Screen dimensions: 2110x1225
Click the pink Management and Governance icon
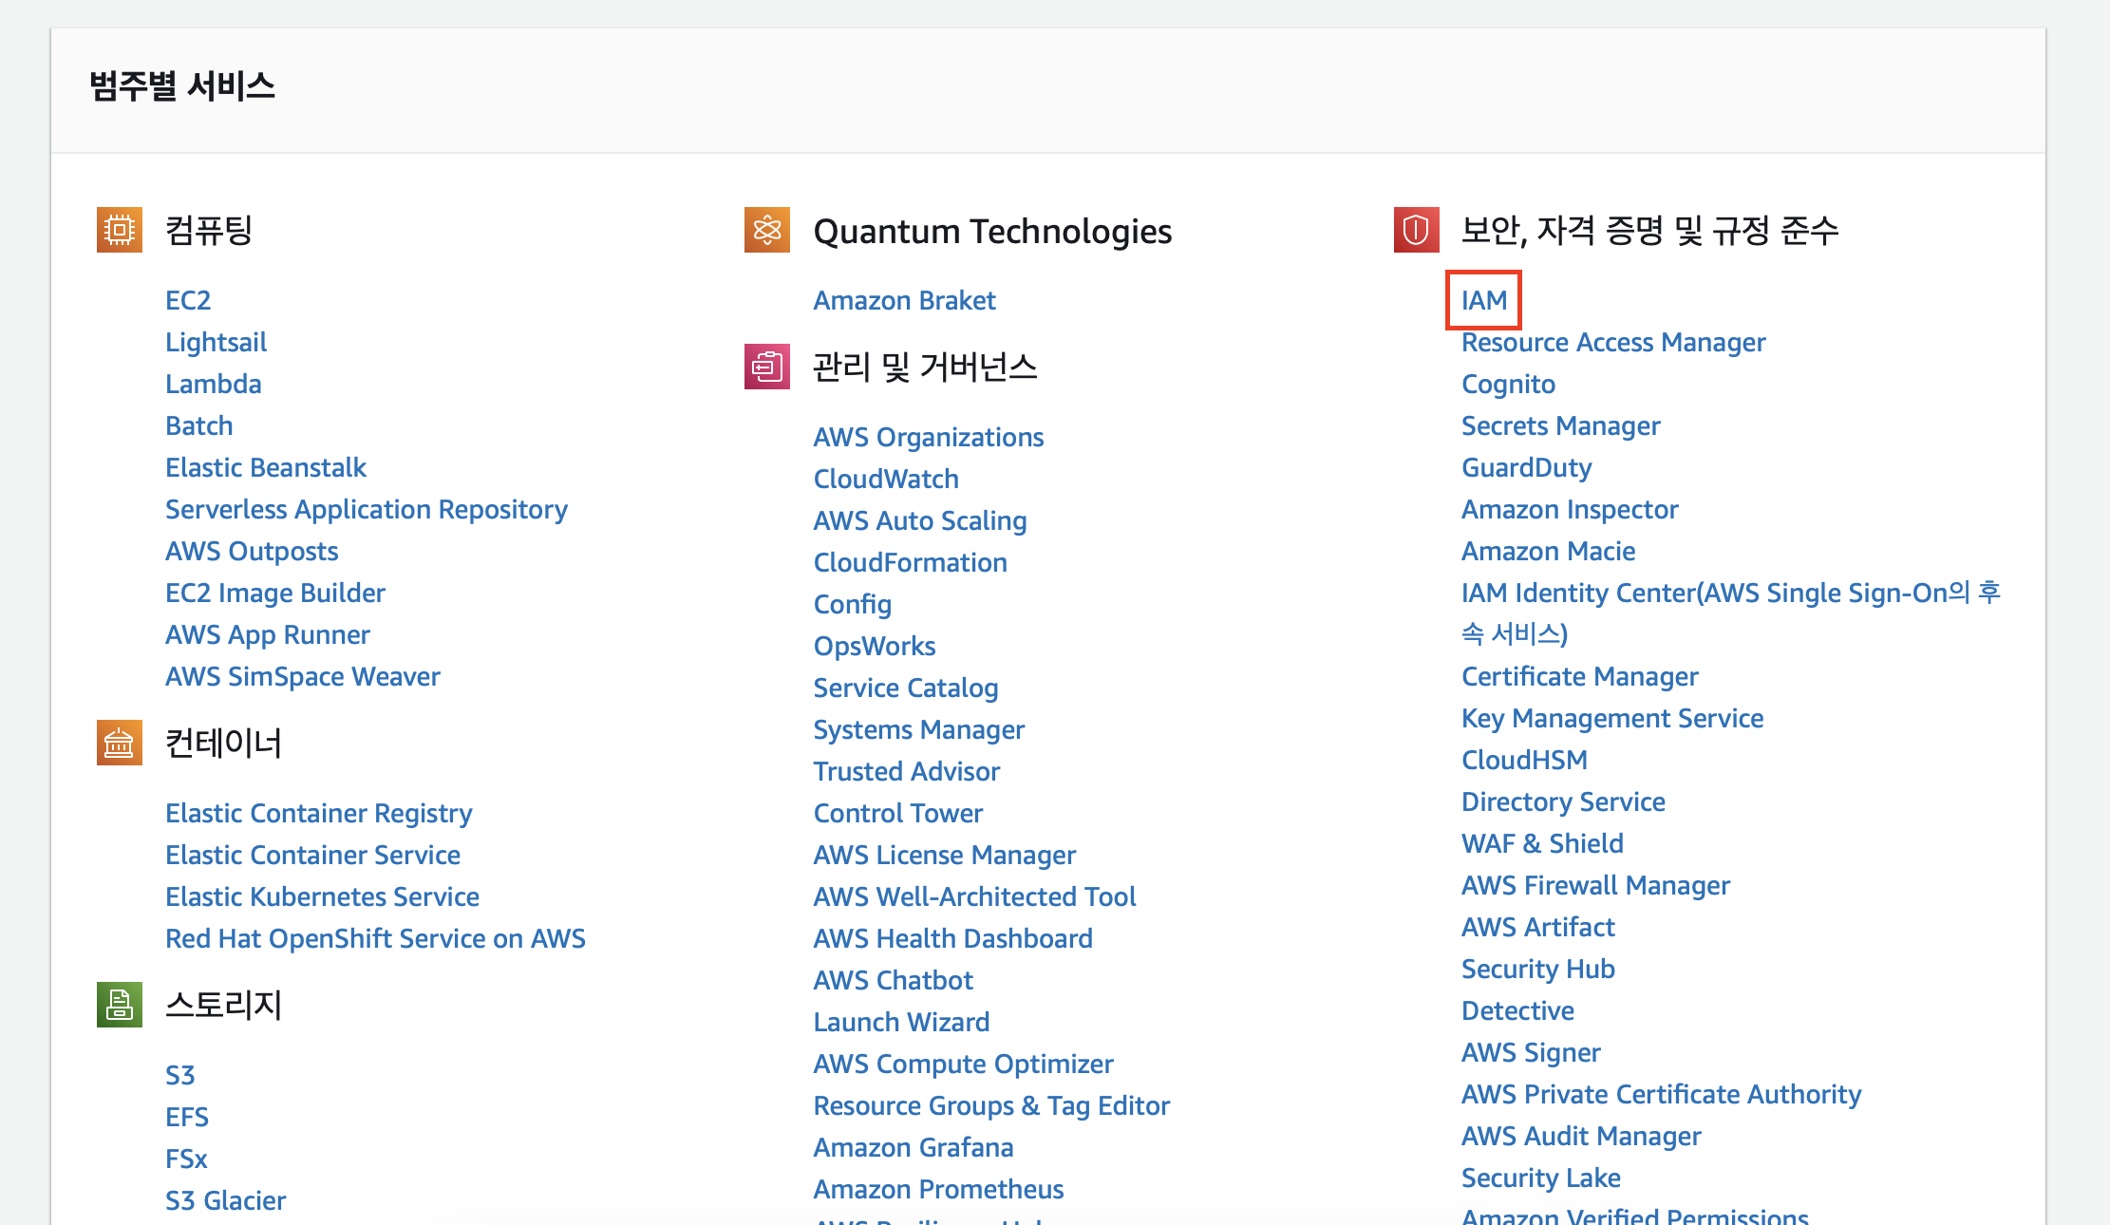pos(767,367)
